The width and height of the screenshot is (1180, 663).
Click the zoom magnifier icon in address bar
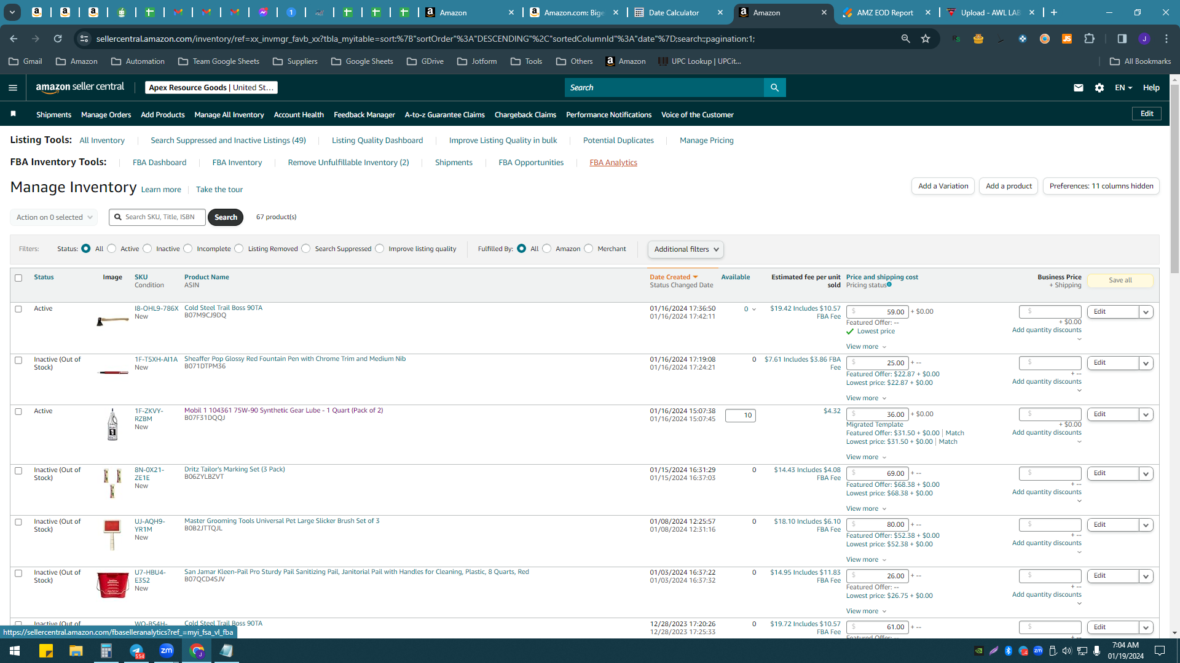pyautogui.click(x=905, y=39)
